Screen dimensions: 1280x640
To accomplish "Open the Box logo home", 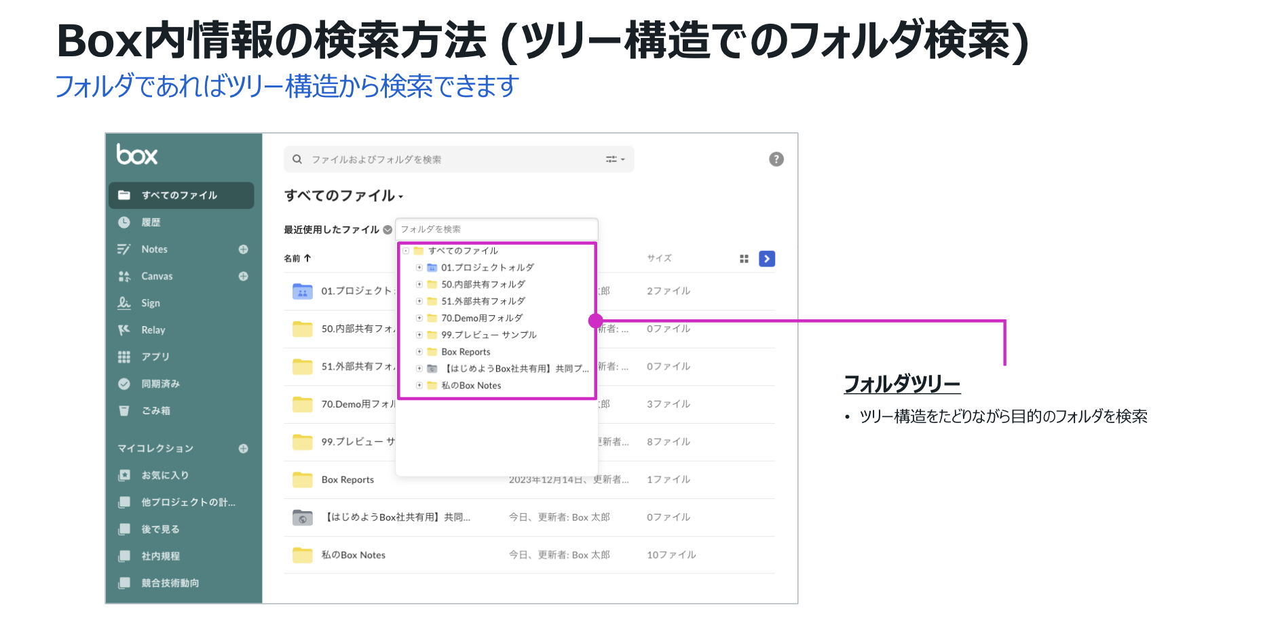I will 137,155.
